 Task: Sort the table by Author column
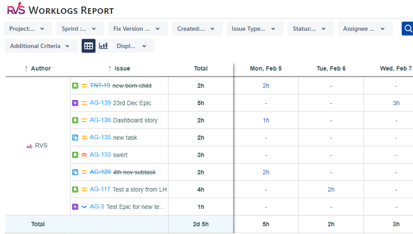(38, 69)
